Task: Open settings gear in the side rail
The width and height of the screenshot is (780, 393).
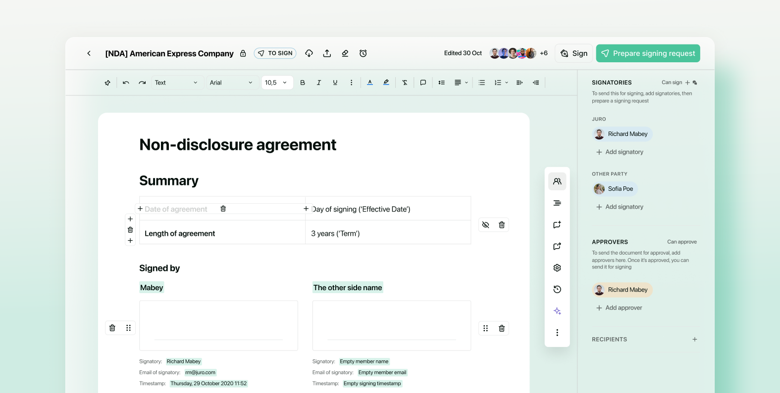Action: coord(557,268)
